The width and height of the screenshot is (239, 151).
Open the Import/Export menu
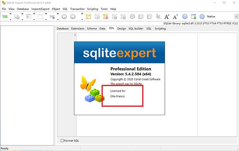click(x=40, y=9)
